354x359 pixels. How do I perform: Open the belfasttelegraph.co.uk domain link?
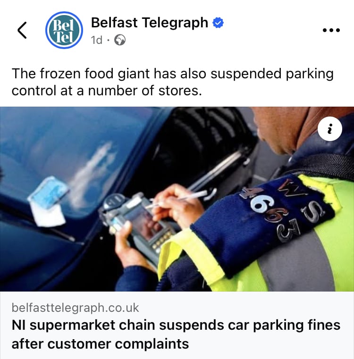[x=75, y=308]
